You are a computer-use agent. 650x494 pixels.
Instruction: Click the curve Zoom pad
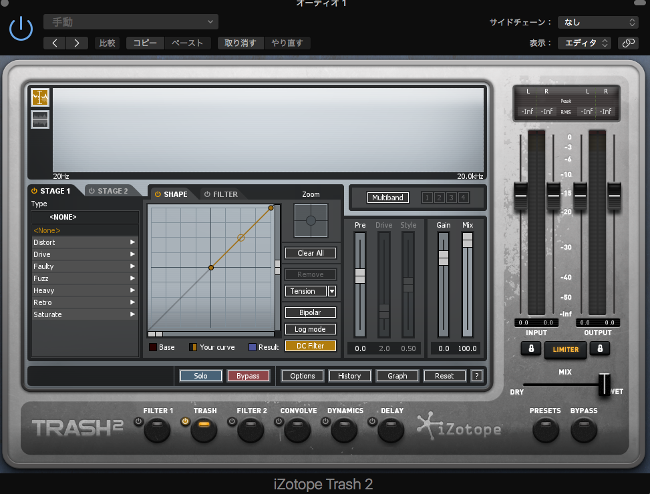[x=311, y=220]
